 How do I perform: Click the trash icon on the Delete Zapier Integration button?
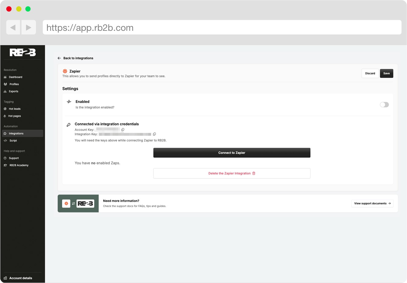254,173
